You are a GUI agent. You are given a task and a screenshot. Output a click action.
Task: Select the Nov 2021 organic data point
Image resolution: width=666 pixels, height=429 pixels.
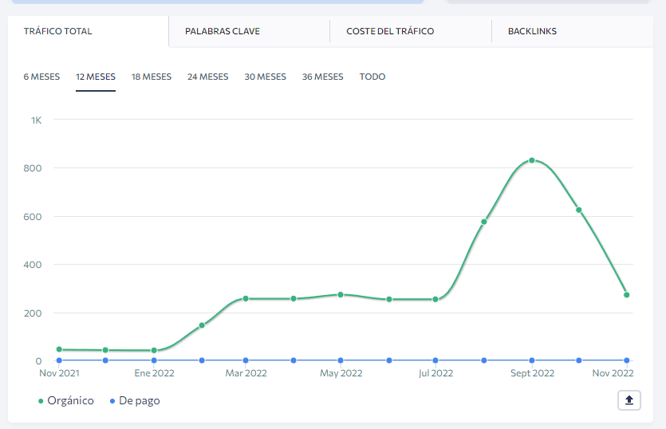pyautogui.click(x=59, y=349)
